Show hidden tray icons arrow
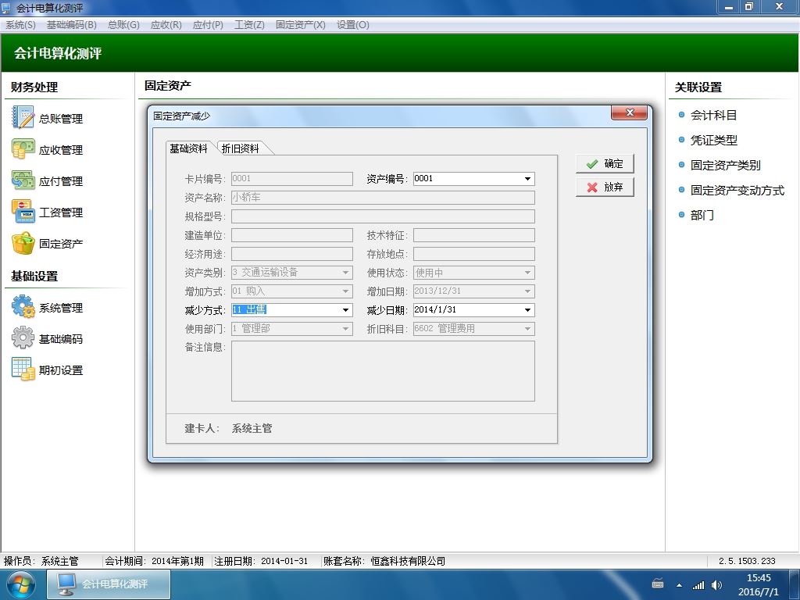Screen dimensions: 800x600 679,584
